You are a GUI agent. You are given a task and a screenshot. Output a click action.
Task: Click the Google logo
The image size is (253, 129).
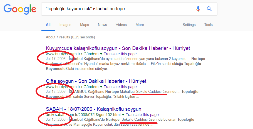pyautogui.click(x=20, y=9)
